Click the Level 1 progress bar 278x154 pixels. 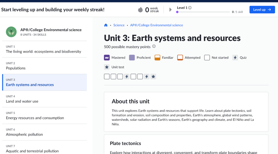pyautogui.click(x=203, y=12)
